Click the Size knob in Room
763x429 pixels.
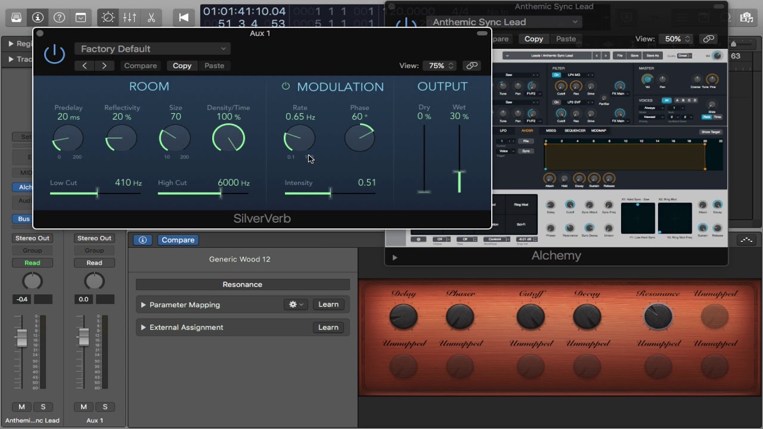click(x=175, y=139)
